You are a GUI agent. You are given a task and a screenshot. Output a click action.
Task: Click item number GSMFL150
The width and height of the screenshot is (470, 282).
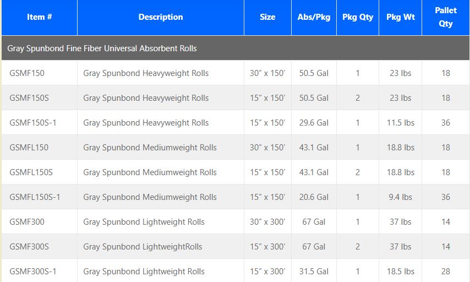point(29,148)
